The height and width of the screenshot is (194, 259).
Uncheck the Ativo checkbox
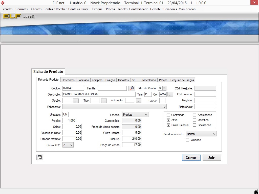tap(168, 120)
